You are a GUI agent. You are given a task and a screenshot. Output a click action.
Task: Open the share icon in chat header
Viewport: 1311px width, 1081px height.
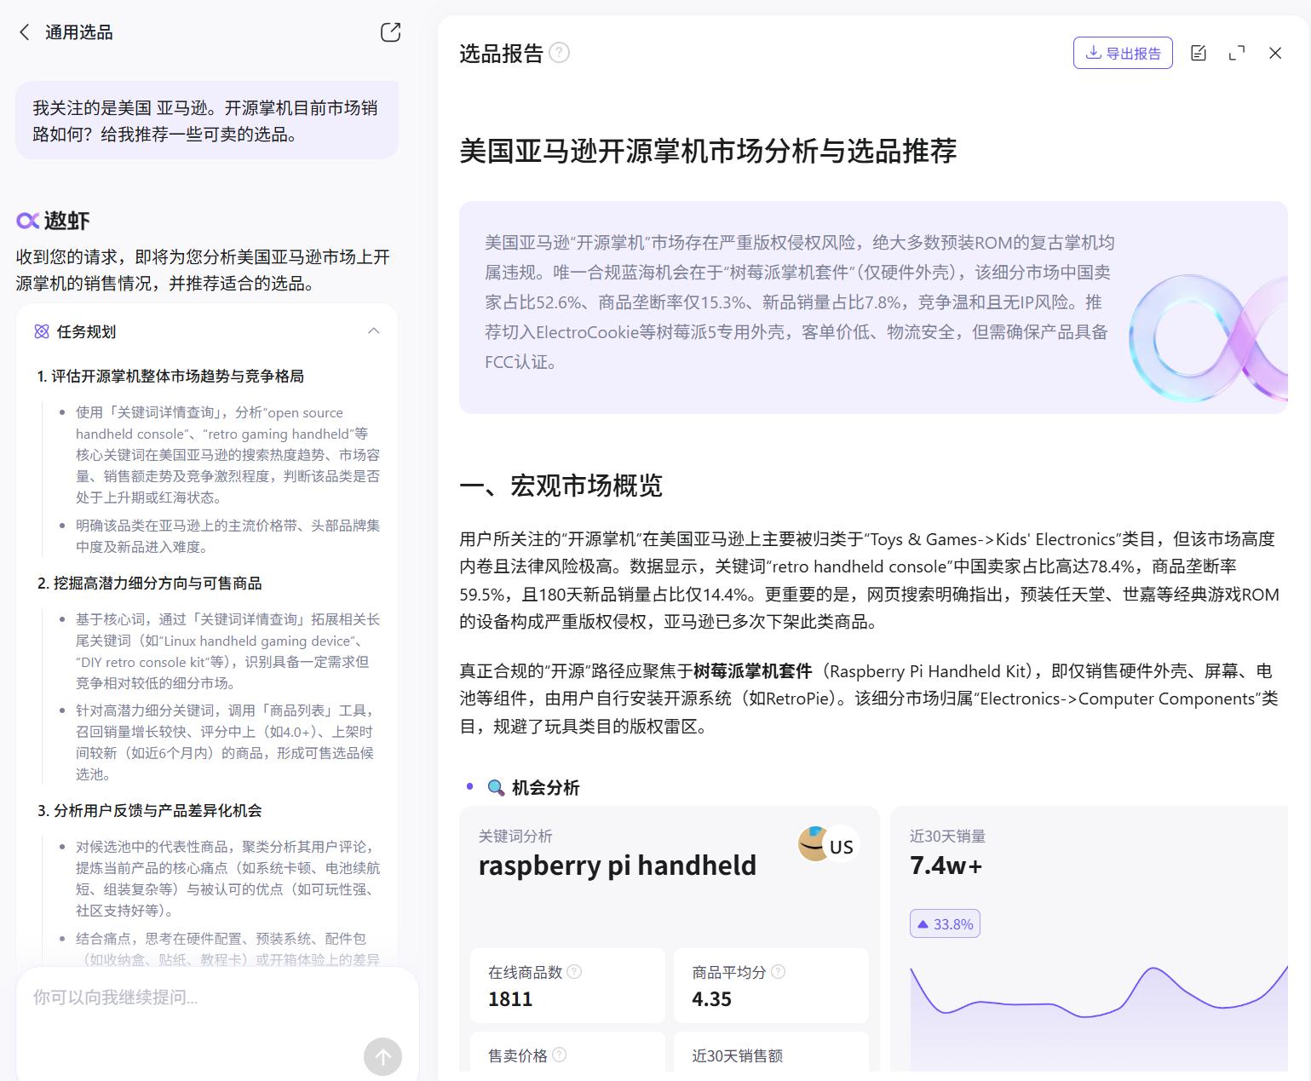pos(390,32)
